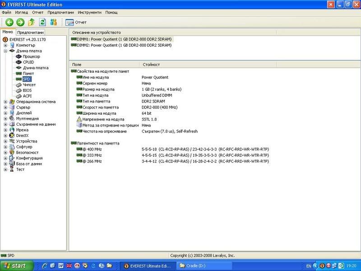Click the users icon in toolbar
Image resolution: width=361 pixels, height=271 pixels.
point(54,22)
